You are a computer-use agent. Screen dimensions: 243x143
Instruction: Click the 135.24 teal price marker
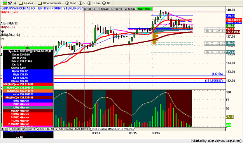click(231, 52)
